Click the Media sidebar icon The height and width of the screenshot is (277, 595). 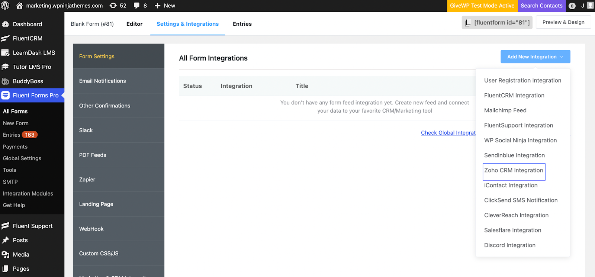pos(6,255)
